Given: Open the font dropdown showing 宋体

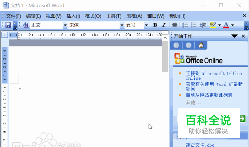Looking at the screenshot, I should (x=122, y=25).
